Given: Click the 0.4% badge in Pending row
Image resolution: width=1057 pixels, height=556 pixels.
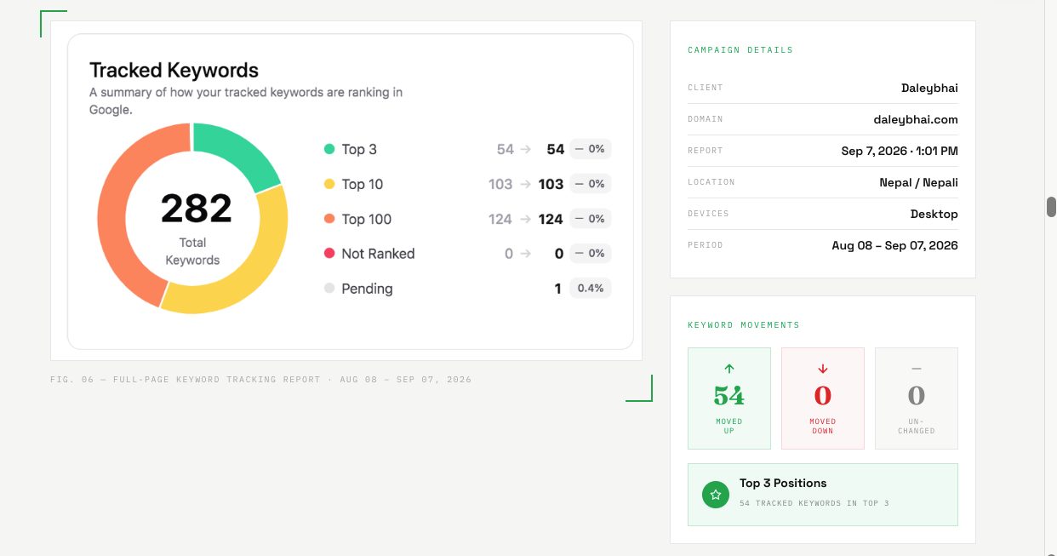Looking at the screenshot, I should [591, 288].
